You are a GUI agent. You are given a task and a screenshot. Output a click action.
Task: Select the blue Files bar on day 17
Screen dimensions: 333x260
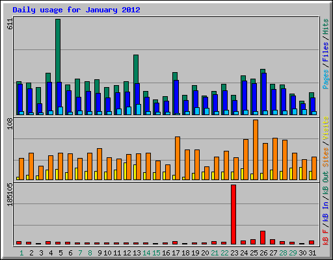(176, 97)
